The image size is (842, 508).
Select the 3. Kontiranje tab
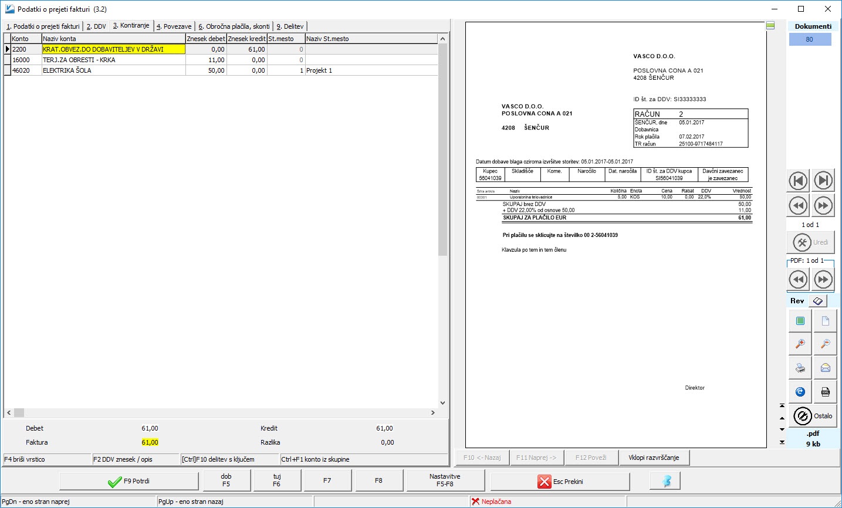[131, 26]
